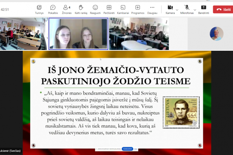This screenshot has width=233, height=155.
Task: Click the Jonas Žemaitis postage stamp image
Action: [181, 112]
